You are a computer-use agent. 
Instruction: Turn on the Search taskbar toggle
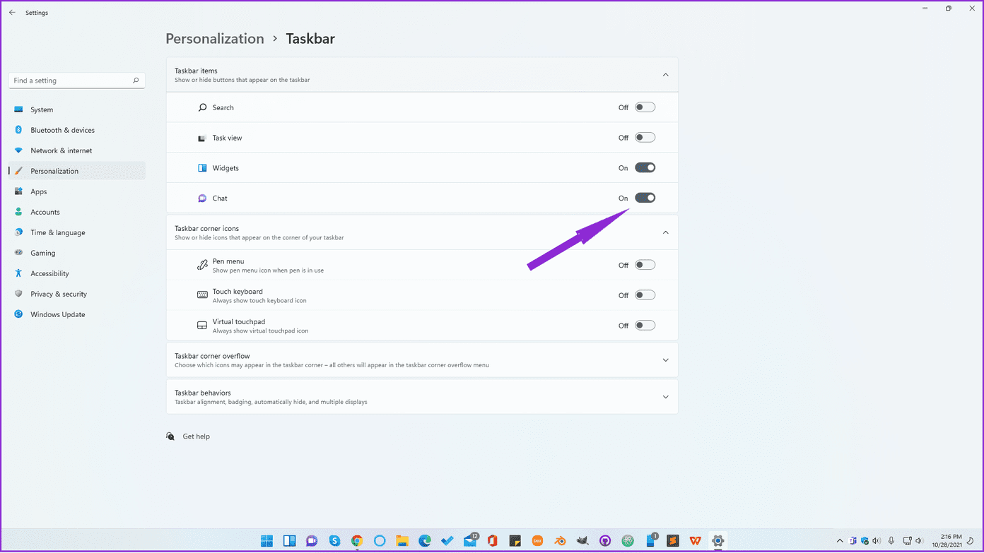point(645,107)
